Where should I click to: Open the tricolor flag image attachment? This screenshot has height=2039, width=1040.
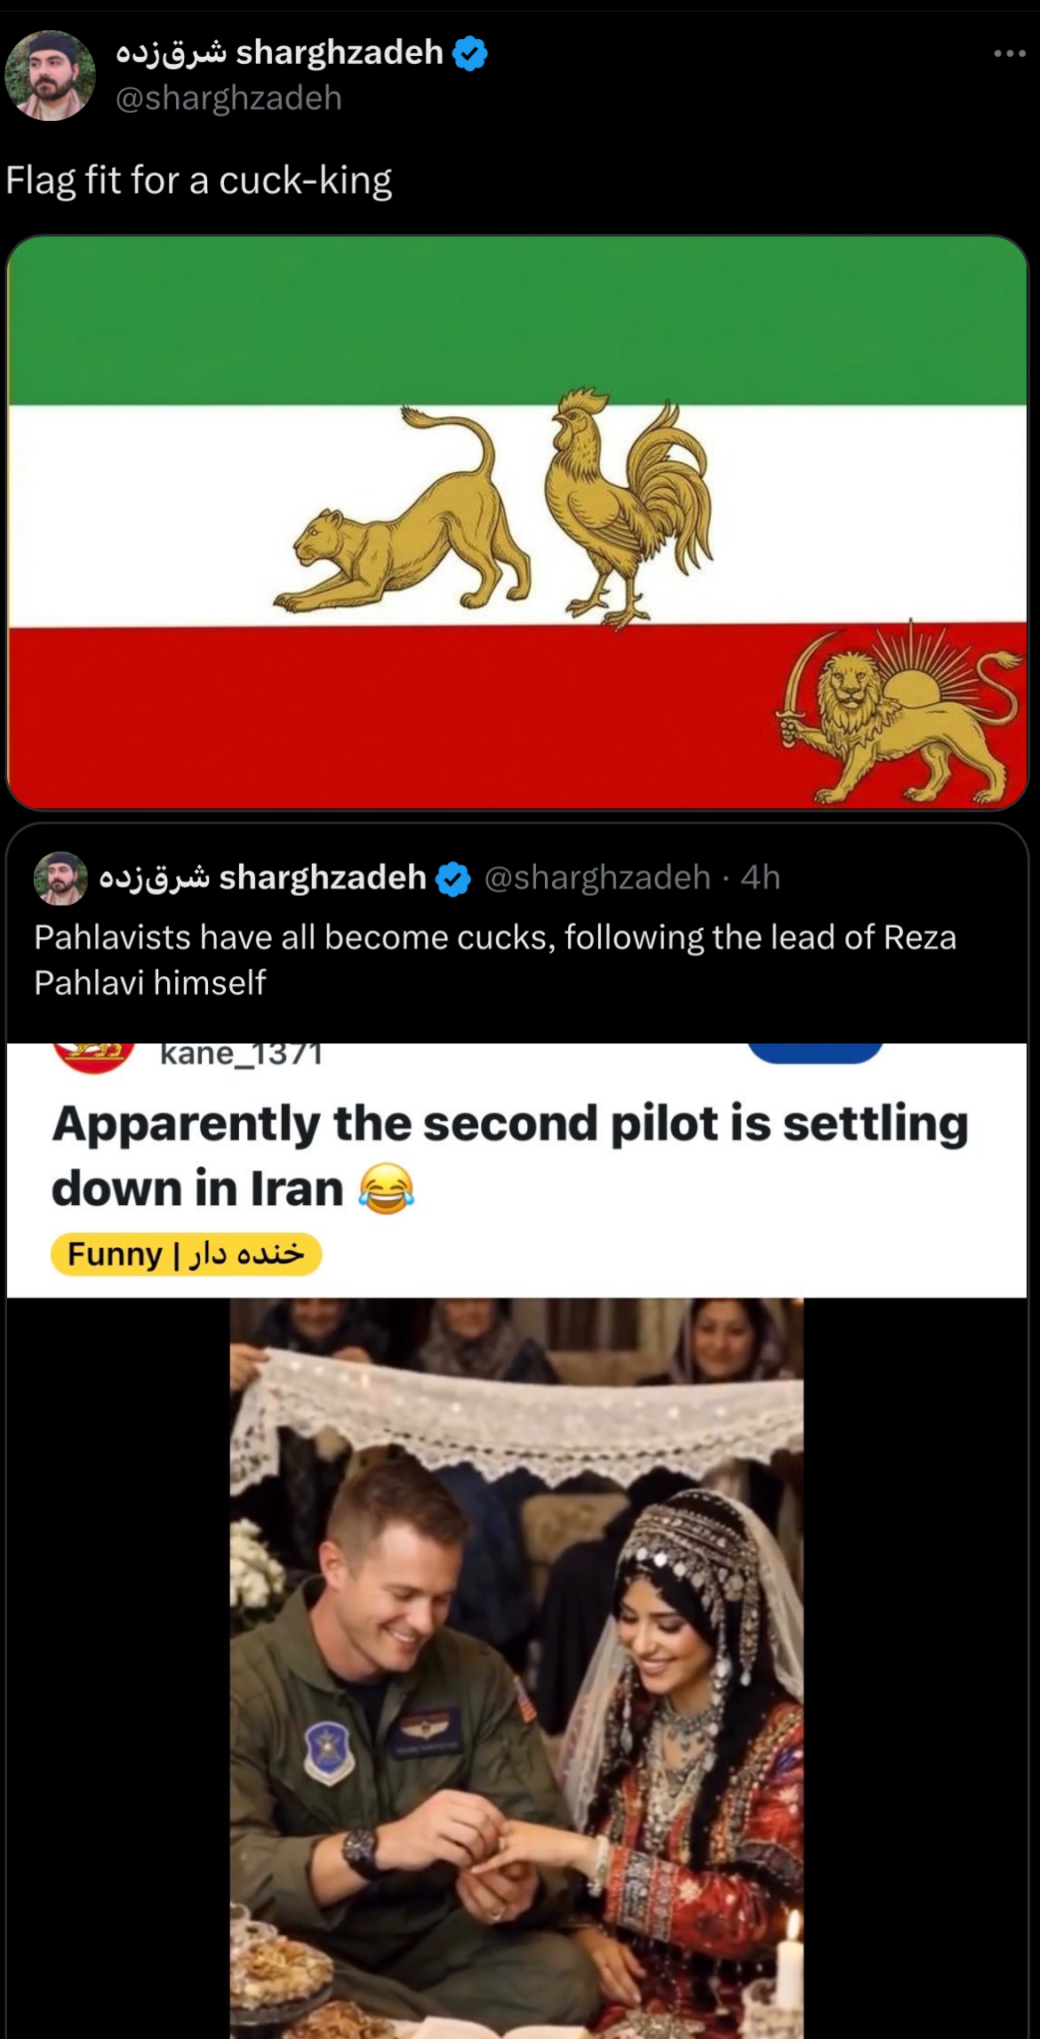click(x=517, y=523)
